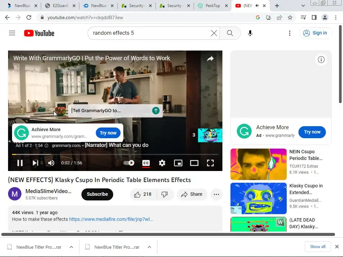The height and width of the screenshot is (257, 343).
Task: Toggle the browser side panel
Action: pos(314,17)
